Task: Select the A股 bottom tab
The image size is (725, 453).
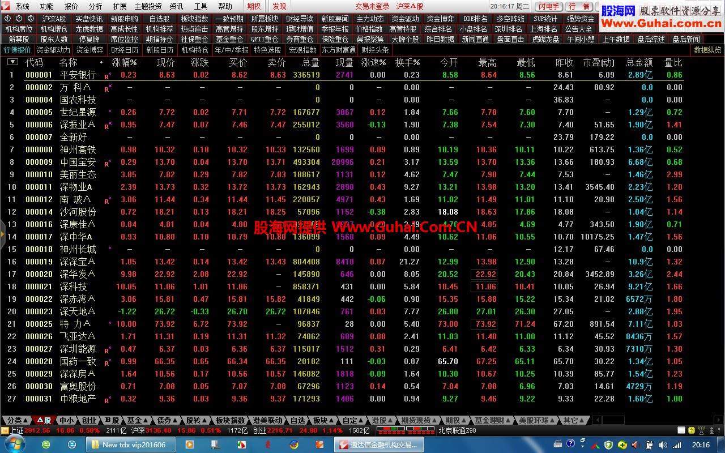Action: tap(44, 420)
